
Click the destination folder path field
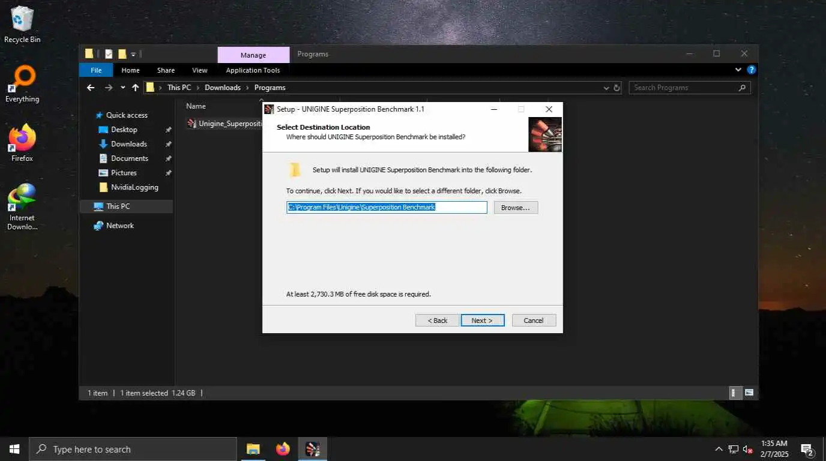387,207
